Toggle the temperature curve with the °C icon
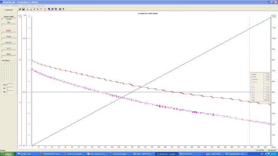The width and height of the screenshot is (278, 156). [x=38, y=9]
